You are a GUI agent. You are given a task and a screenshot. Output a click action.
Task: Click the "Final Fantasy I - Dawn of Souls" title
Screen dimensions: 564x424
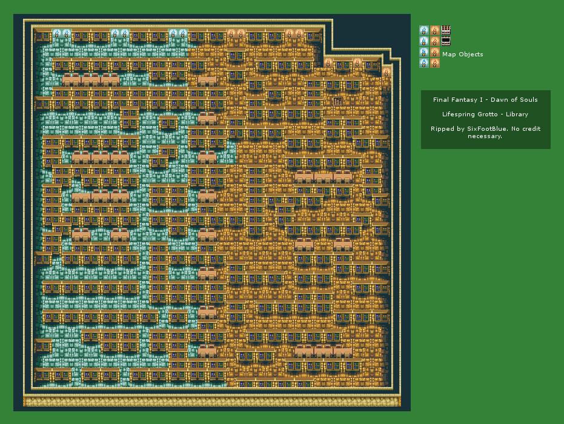(485, 99)
